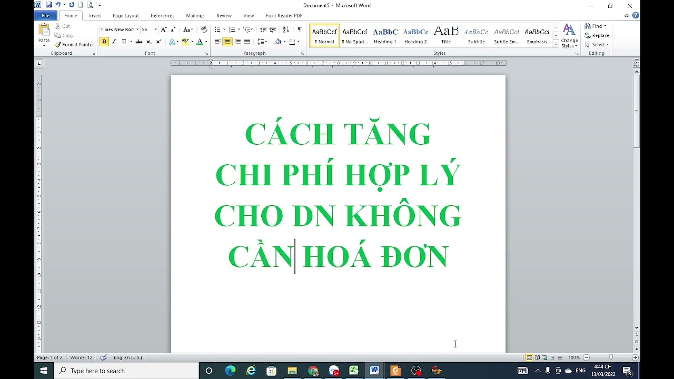674x379 pixels.
Task: Click the vertical scrollbar thumb
Action: [x=636, y=112]
